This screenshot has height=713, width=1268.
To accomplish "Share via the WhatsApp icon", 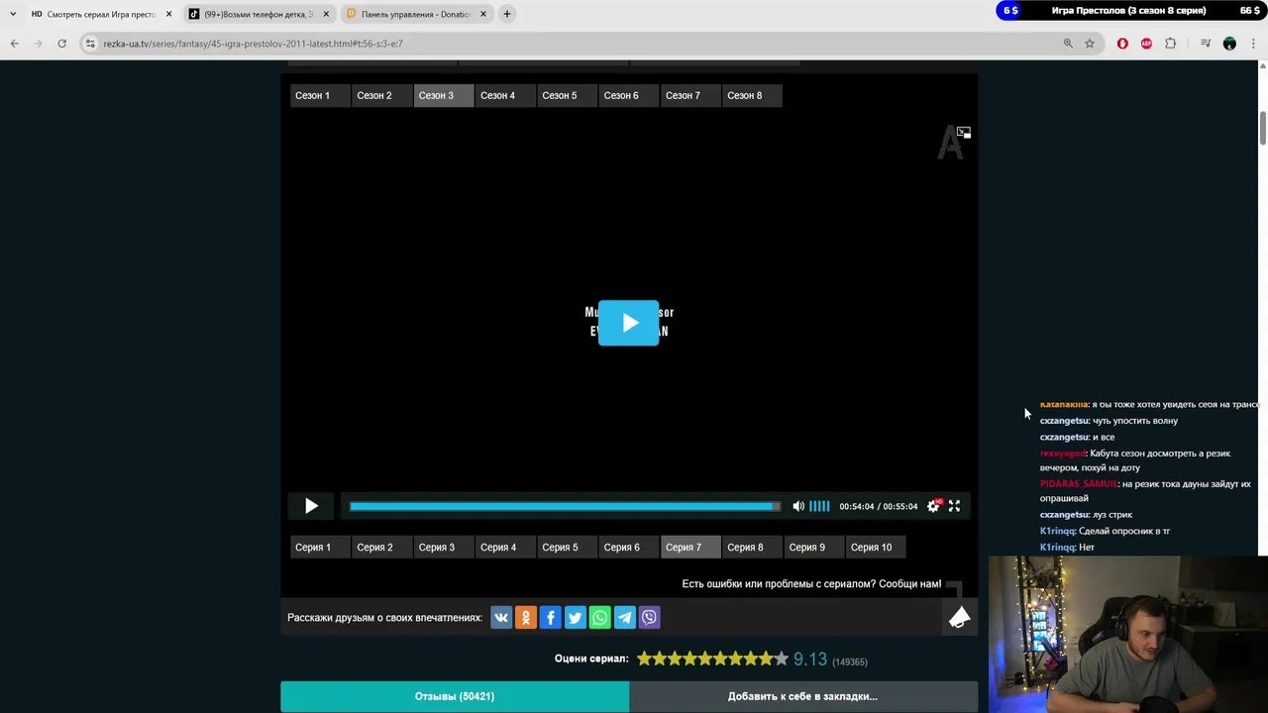I will click(x=600, y=618).
